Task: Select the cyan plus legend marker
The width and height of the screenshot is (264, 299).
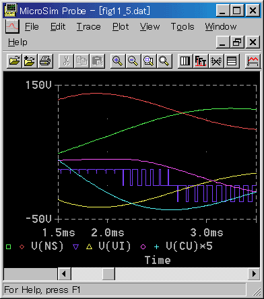Action: (156, 247)
